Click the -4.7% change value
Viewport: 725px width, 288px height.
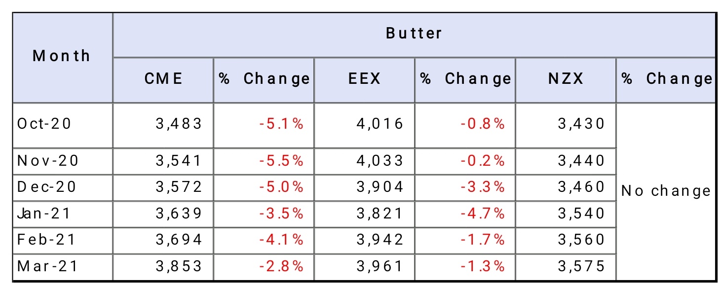(x=482, y=214)
